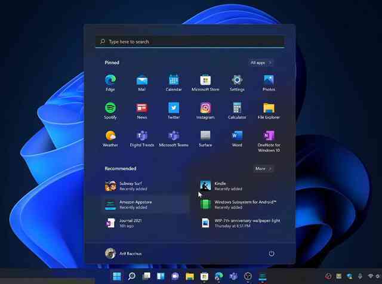Click the microphone icon in system tray
Image resolution: width=382 pixels, height=284 pixels.
coord(360,276)
